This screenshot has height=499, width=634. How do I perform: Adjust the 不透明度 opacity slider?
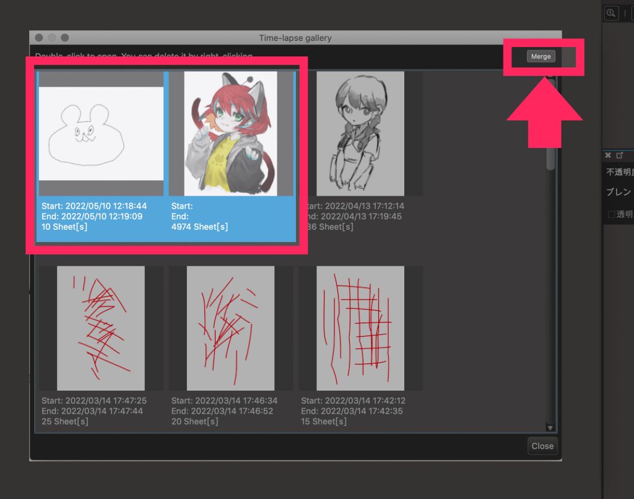click(x=619, y=172)
